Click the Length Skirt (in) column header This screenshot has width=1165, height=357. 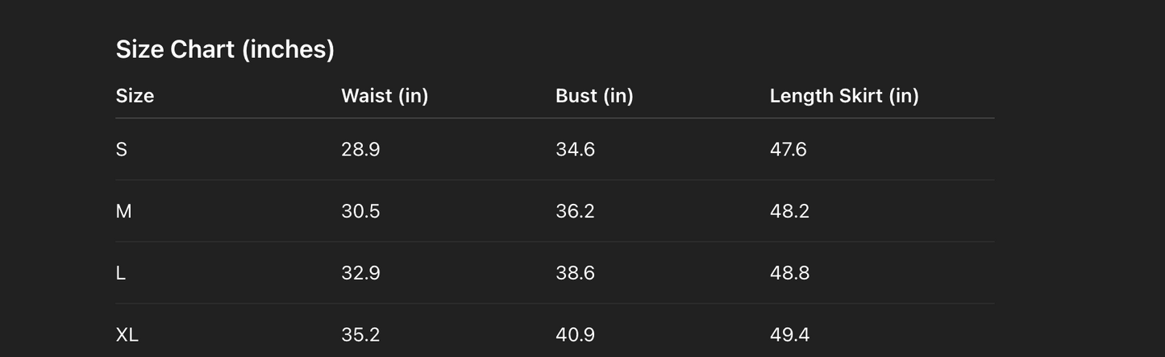pyautogui.click(x=844, y=96)
